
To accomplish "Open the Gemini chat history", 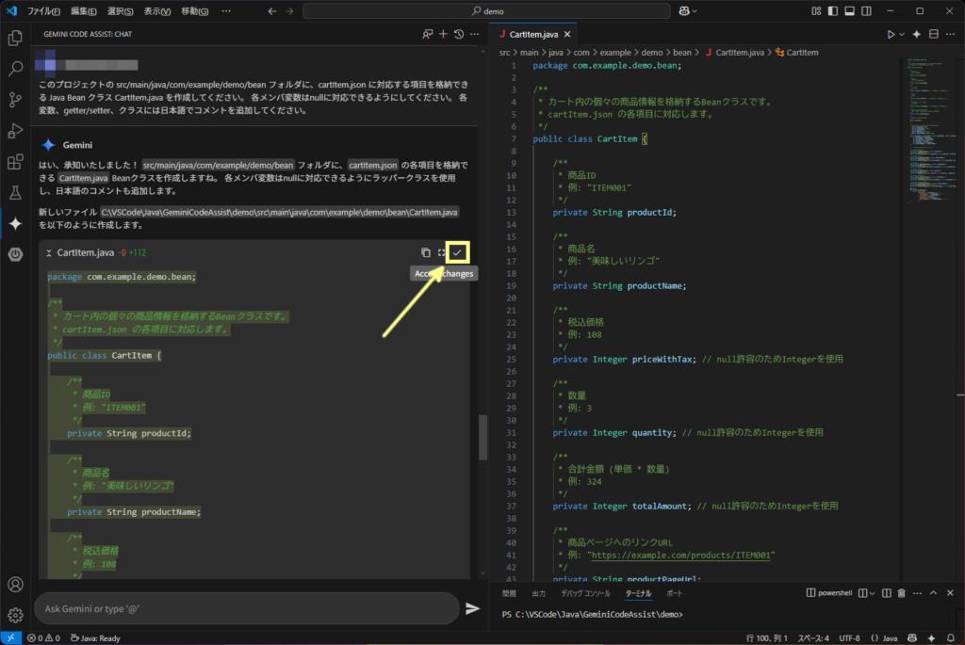I will (459, 35).
